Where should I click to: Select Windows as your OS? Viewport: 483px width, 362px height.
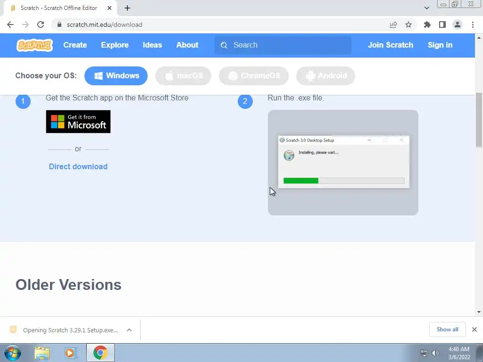tap(116, 76)
